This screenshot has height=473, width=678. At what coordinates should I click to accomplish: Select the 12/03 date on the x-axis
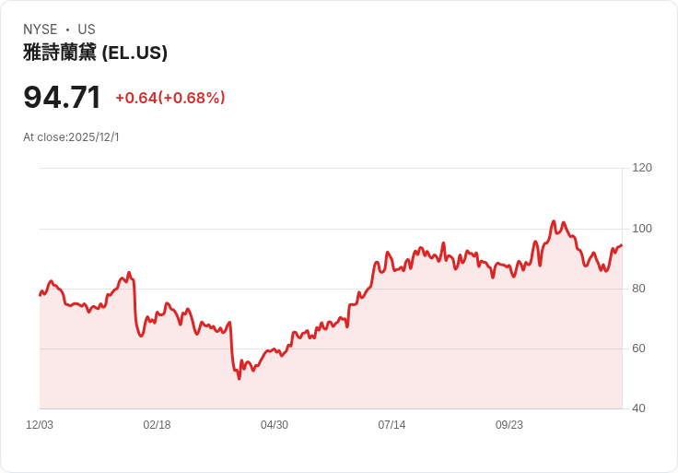click(x=40, y=425)
